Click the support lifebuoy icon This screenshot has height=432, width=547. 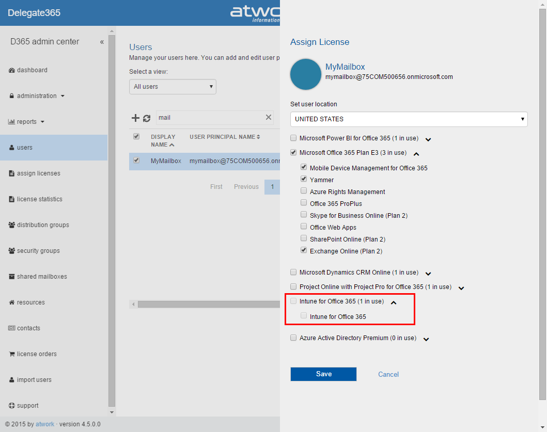pyautogui.click(x=11, y=406)
